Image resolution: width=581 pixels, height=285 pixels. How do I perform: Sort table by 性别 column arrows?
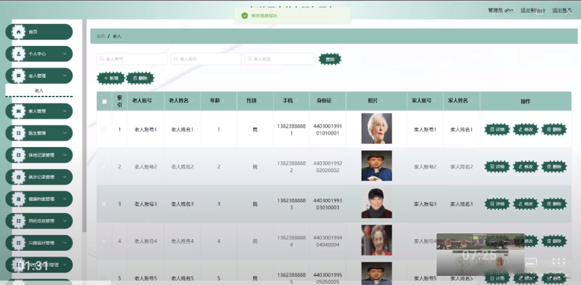260,100
